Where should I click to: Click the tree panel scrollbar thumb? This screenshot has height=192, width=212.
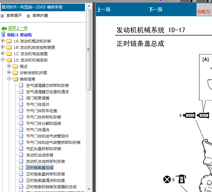tap(89, 50)
